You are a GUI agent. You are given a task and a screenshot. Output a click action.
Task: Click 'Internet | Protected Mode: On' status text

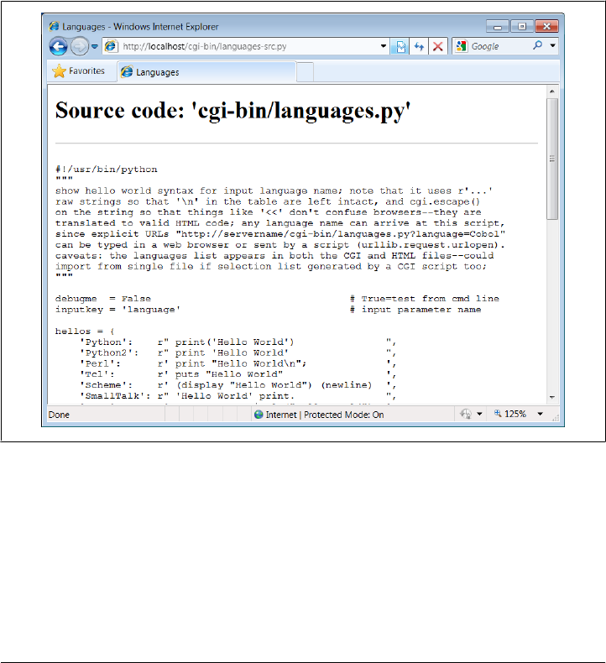coord(325,415)
